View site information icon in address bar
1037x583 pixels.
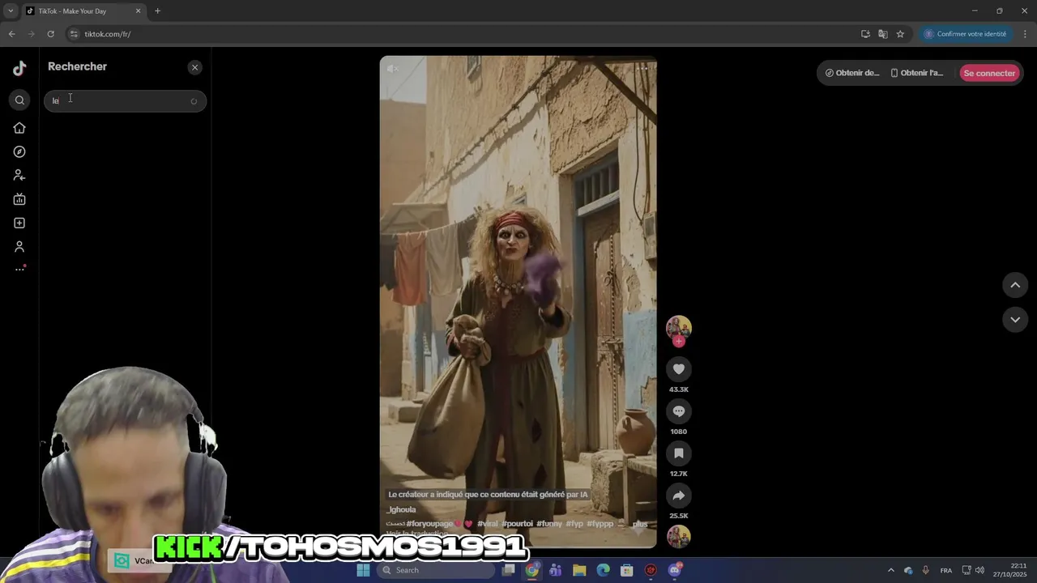click(74, 34)
